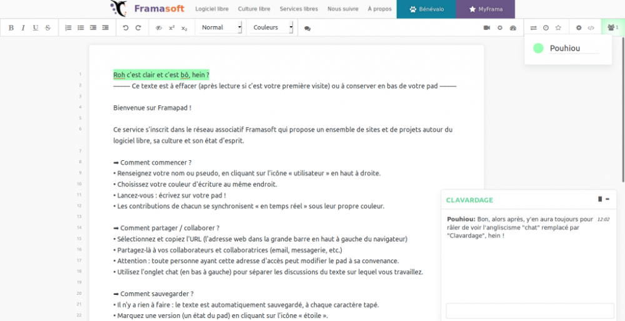
Task: Open pad settings gear
Action: (x=579, y=28)
